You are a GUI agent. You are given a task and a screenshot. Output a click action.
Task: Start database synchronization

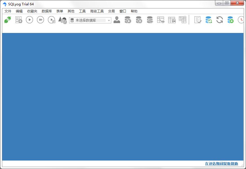[x=208, y=20]
